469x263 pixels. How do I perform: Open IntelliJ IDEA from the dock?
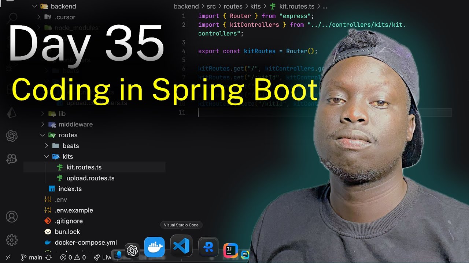(x=230, y=251)
